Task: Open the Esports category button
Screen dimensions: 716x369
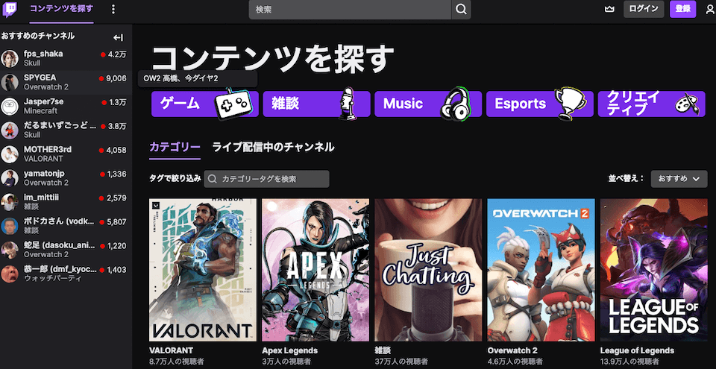Action: pyautogui.click(x=540, y=104)
